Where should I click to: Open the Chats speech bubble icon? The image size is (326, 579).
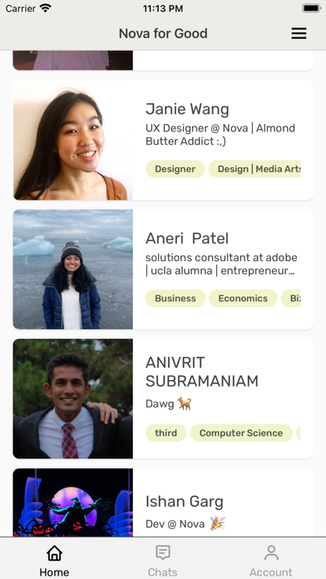[x=163, y=552]
